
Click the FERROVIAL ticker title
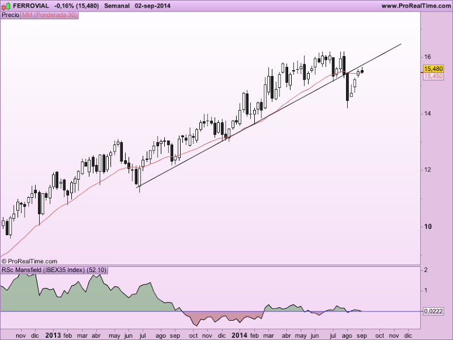click(x=31, y=6)
